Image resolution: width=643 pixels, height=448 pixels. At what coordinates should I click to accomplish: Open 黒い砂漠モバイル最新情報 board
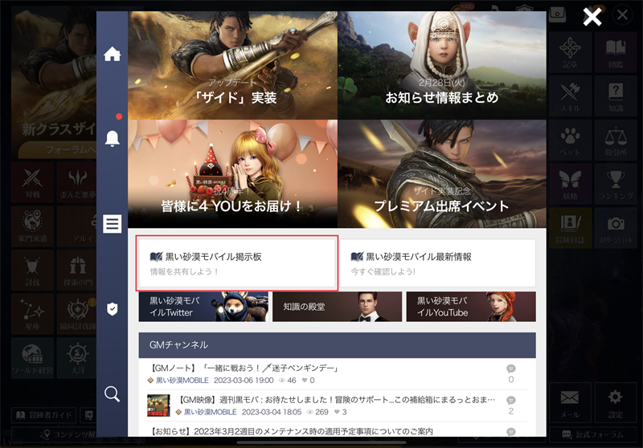coord(438,263)
